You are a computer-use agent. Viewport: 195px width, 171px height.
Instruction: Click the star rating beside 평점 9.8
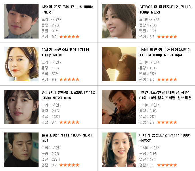[167, 36]
